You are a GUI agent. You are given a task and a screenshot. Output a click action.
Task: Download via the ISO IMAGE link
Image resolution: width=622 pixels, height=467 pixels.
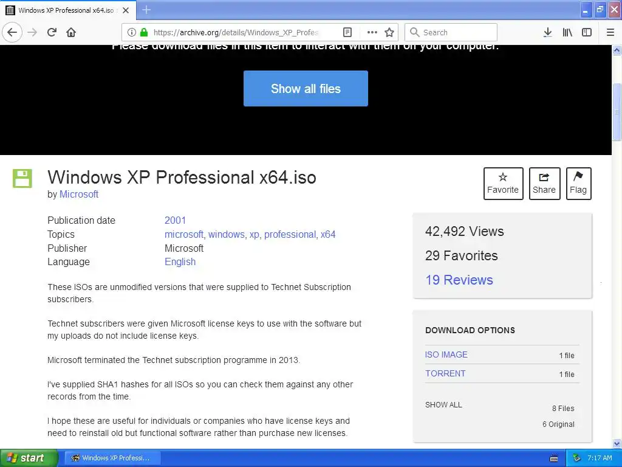pyautogui.click(x=446, y=355)
